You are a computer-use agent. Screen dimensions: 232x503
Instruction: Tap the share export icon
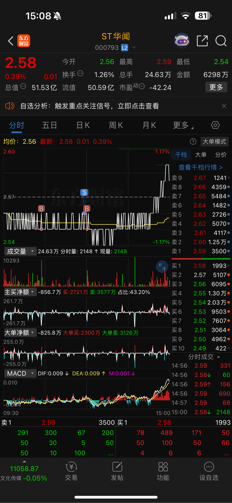pos(202,41)
